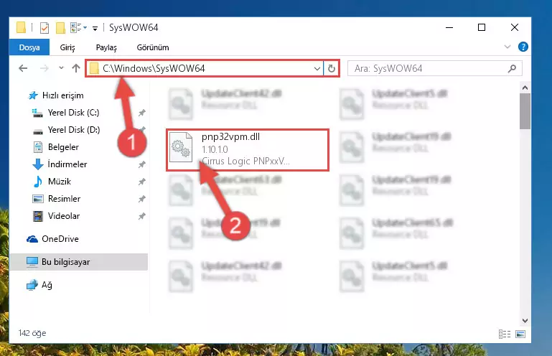Click the folder icon at title bar left
The height and width of the screenshot is (356, 552).
tap(21, 27)
